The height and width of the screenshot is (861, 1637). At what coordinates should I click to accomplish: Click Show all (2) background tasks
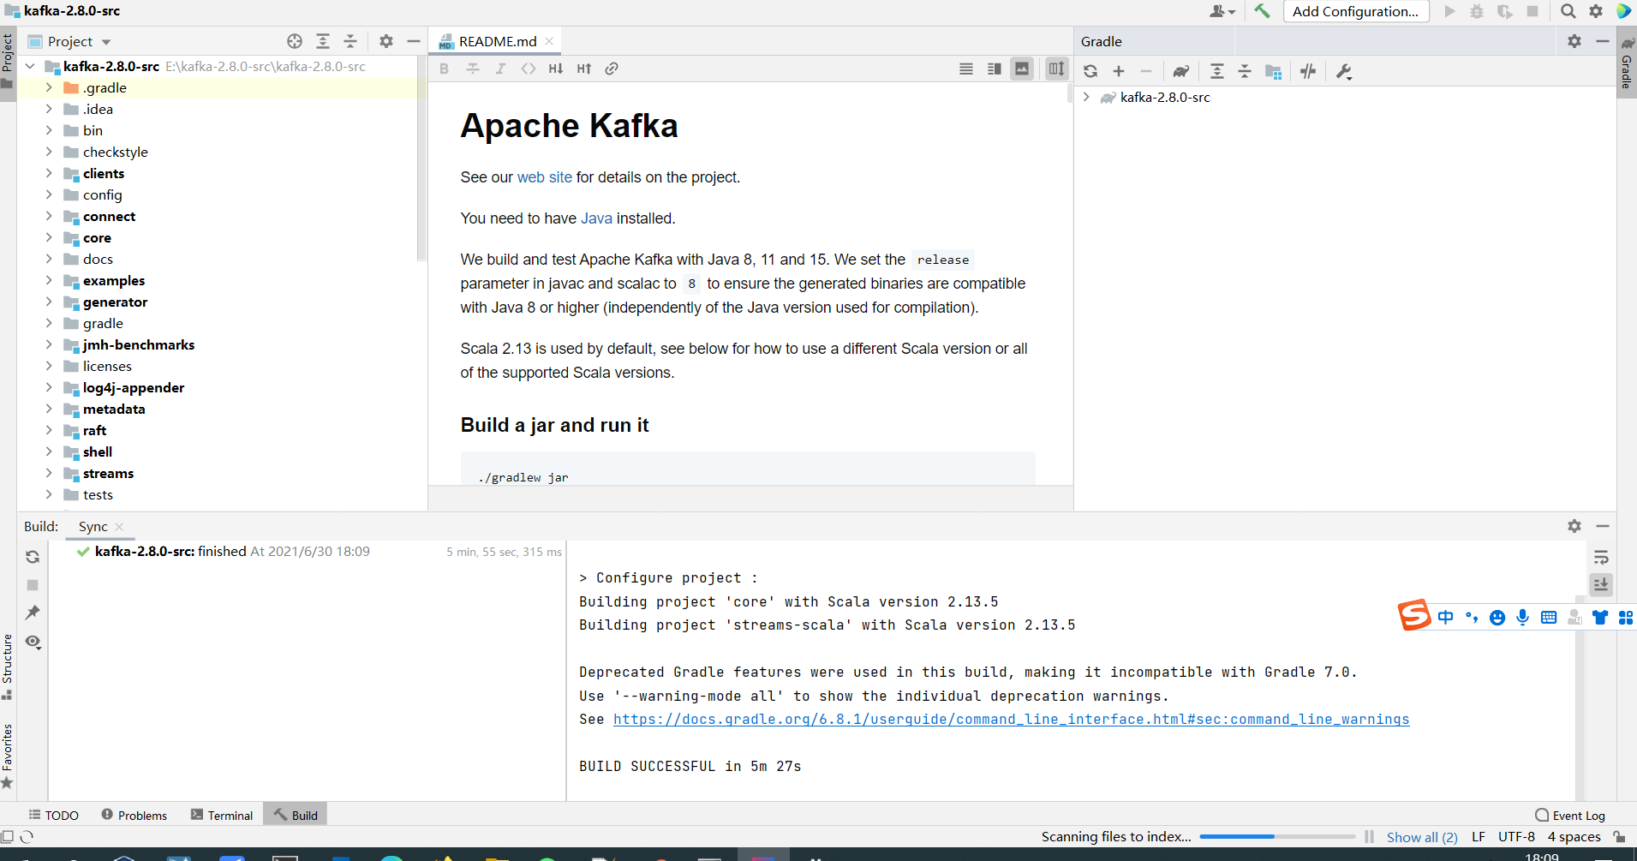pyautogui.click(x=1422, y=837)
